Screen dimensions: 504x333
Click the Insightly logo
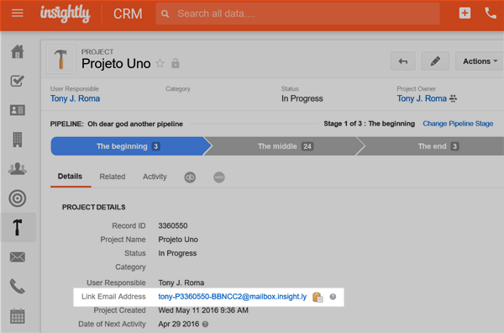(66, 13)
